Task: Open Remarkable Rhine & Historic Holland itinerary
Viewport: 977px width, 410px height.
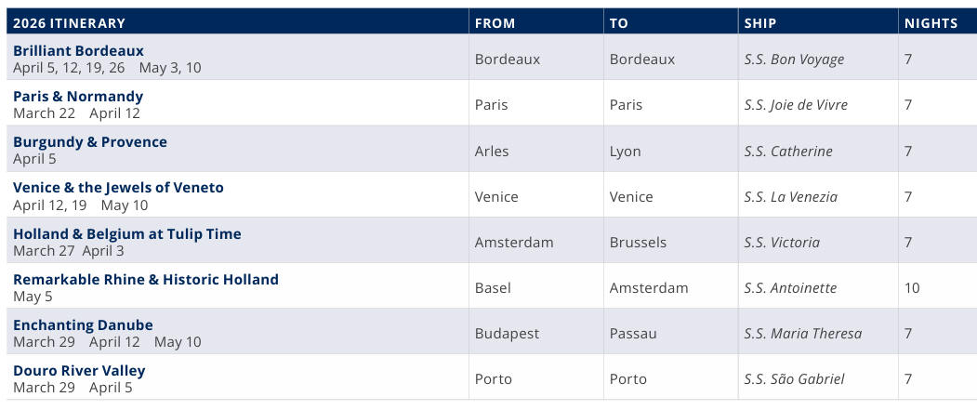Action: (x=146, y=280)
